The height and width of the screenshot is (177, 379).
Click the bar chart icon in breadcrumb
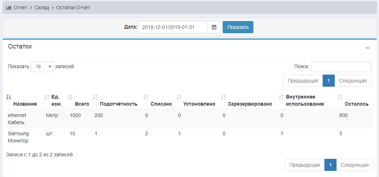(x=9, y=7)
